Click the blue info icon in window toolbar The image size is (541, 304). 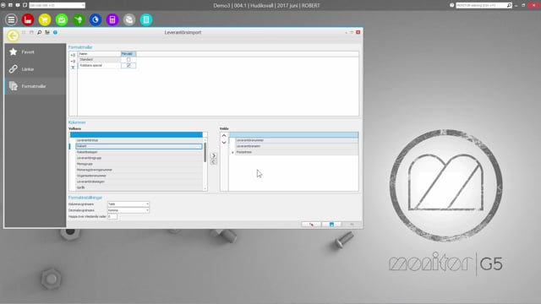pos(55,32)
